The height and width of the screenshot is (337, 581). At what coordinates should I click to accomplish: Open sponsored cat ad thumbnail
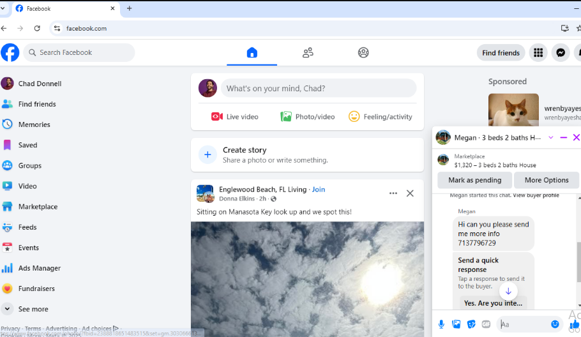tap(513, 110)
